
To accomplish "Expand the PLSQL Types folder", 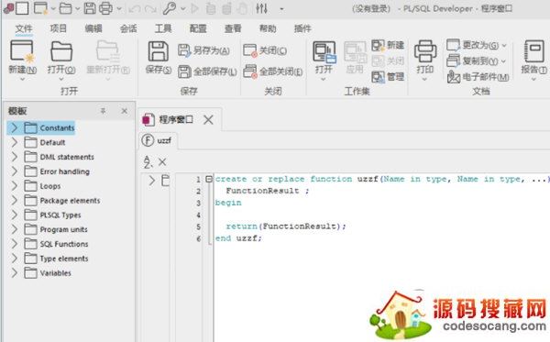I will click(x=14, y=215).
